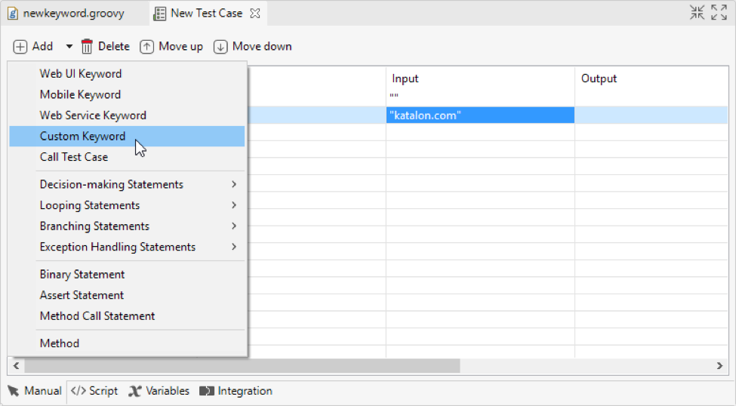
Task: Click the Delete button label
Action: 113,47
